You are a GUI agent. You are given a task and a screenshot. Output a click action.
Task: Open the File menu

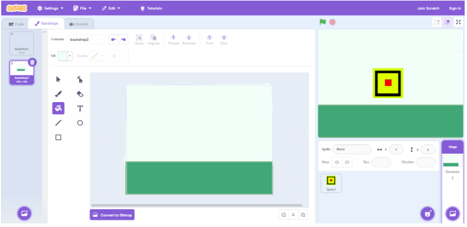click(x=83, y=8)
